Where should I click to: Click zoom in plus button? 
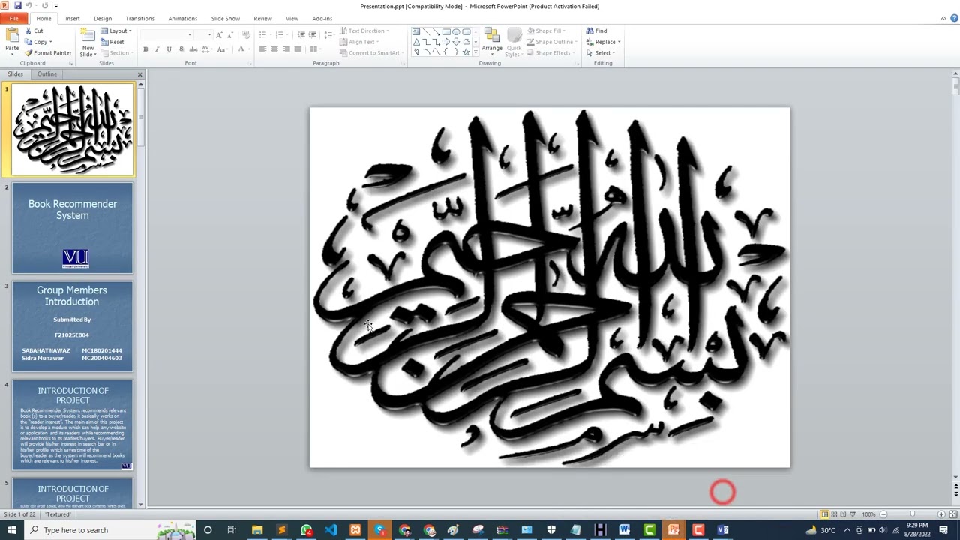pyautogui.click(x=941, y=514)
